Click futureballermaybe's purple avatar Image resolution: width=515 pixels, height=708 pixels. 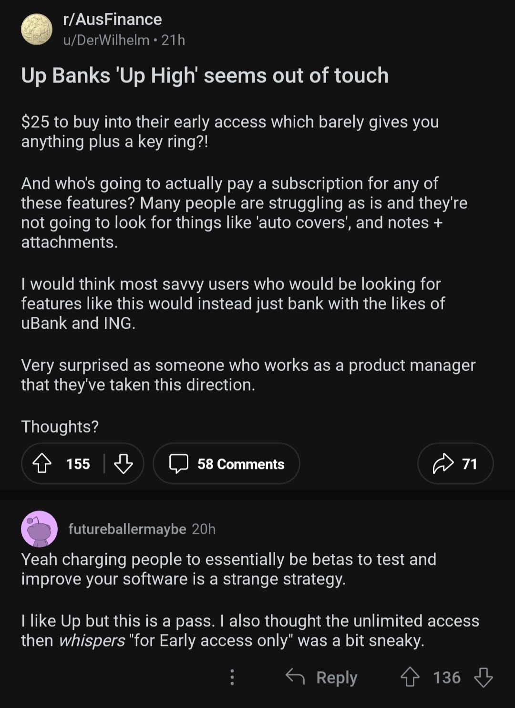pyautogui.click(x=39, y=529)
